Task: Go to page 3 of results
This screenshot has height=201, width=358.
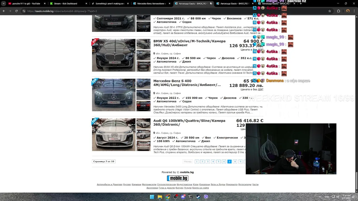Action: (208, 161)
